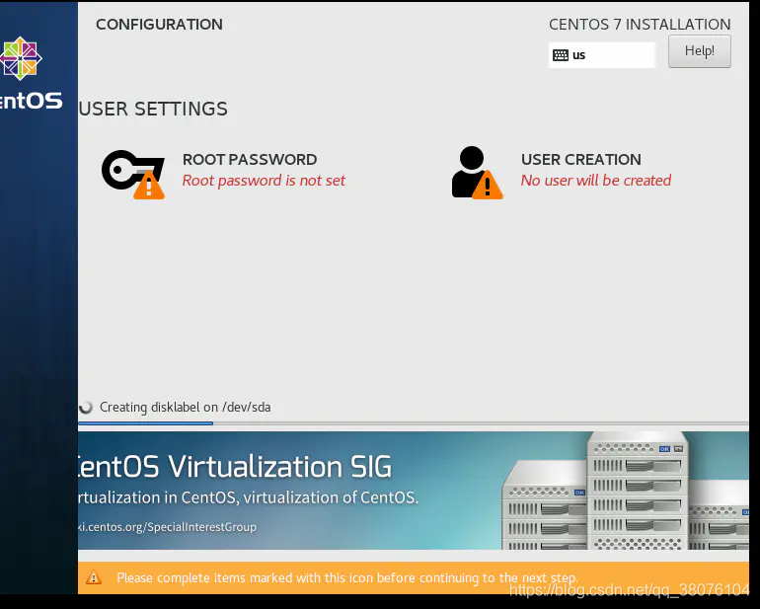The height and width of the screenshot is (609, 760).
Task: Click the centos.org/SpecialInterestGroup link
Action: 167,527
